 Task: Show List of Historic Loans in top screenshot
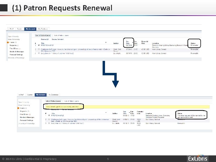[x=61, y=35]
